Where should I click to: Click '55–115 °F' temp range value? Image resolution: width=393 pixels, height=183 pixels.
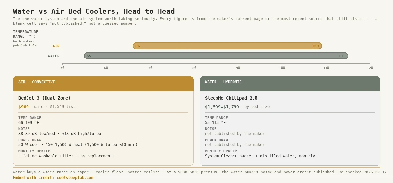point(215,123)
